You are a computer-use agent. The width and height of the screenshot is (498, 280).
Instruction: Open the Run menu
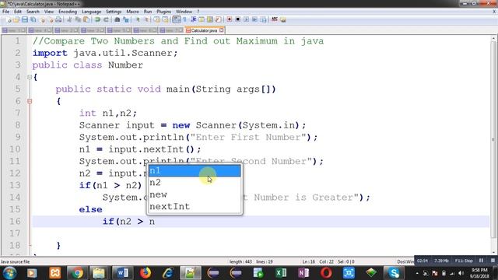point(148,12)
